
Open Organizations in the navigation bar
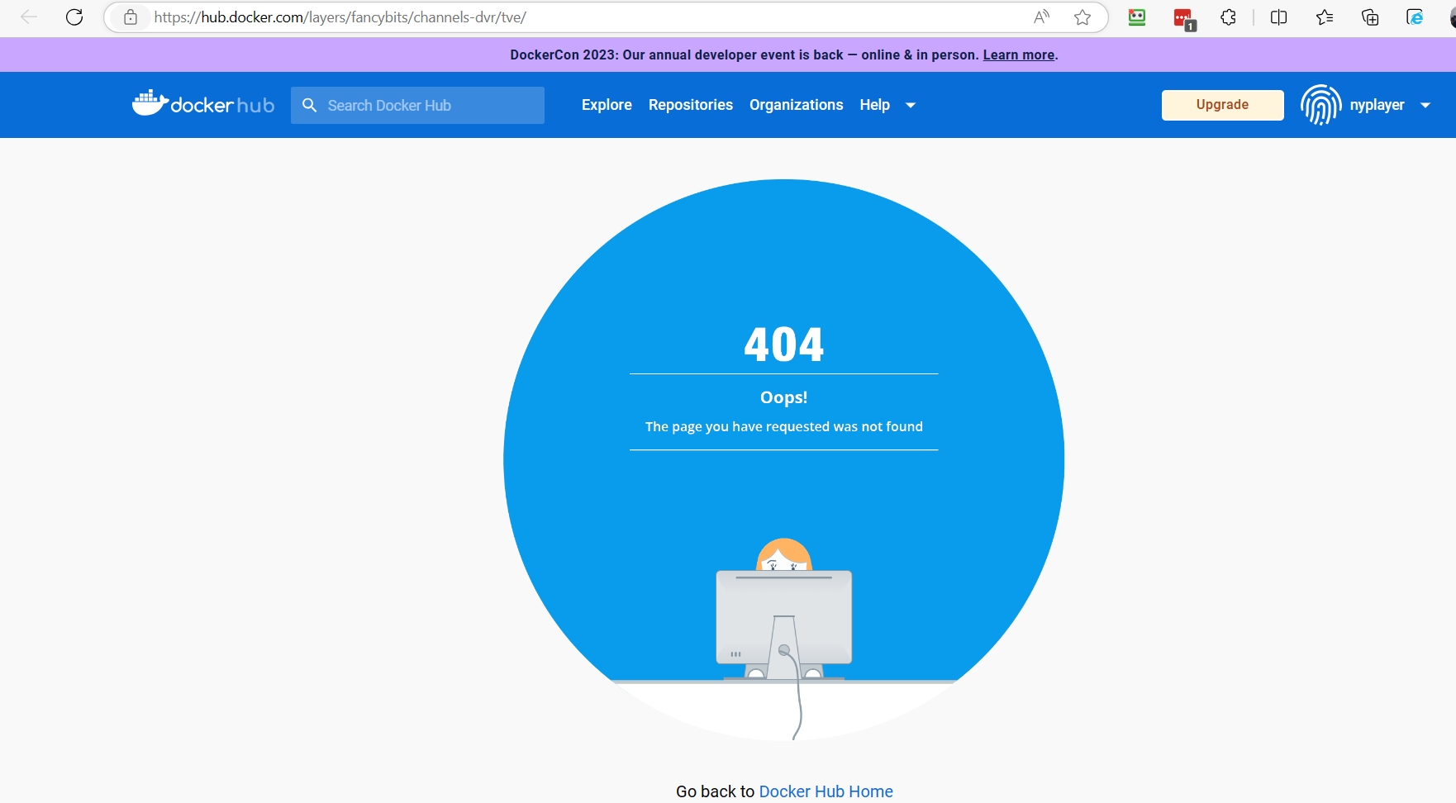[x=796, y=105]
